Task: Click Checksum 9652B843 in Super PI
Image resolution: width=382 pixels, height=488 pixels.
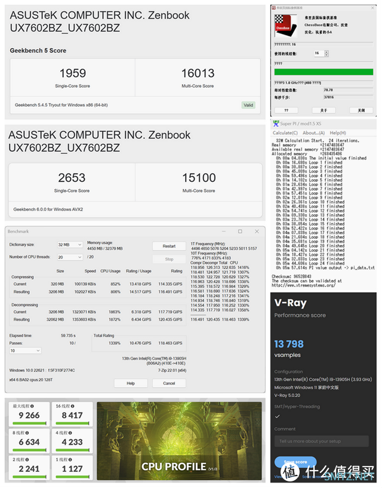Action: coord(291,276)
